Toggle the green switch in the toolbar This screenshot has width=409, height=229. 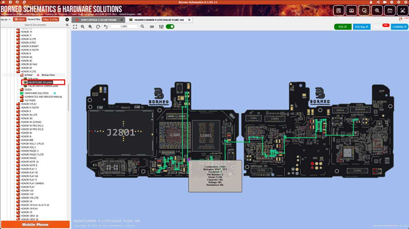pyautogui.click(x=170, y=27)
